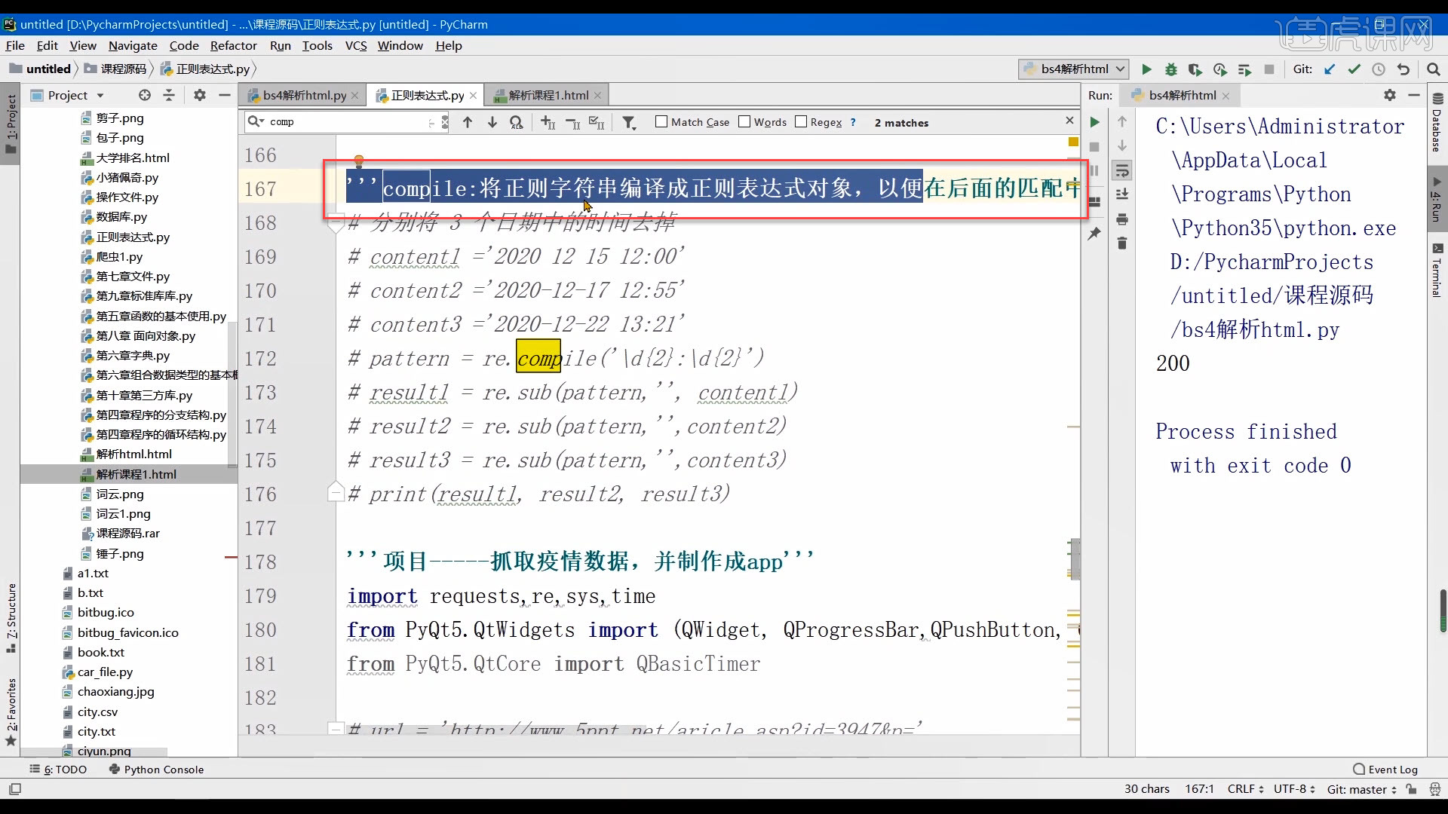
Task: Switch to bs4解析html.py editor tab
Action: point(305,96)
